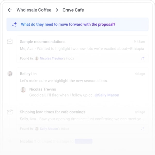
Task: Click the sparkle icon on Sample recommendations card
Action: pos(143,58)
